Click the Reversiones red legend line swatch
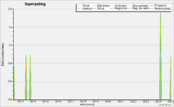Screen dimensions: 174x107 (152, 8)
